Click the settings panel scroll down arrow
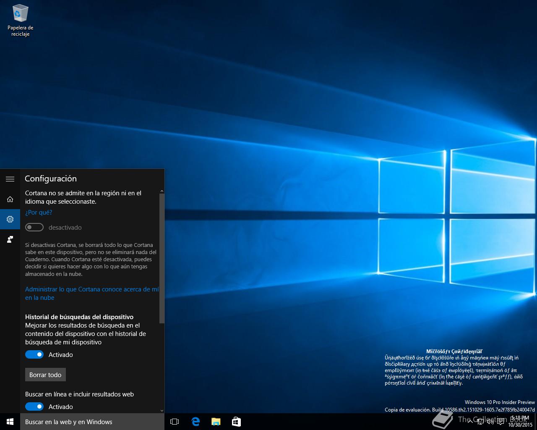This screenshot has height=430, width=537. (162, 410)
